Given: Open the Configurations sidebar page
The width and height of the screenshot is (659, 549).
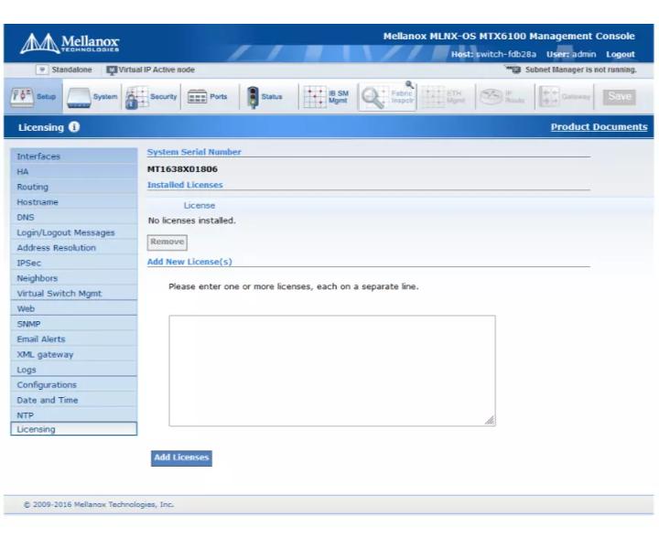Looking at the screenshot, I should pyautogui.click(x=73, y=385).
